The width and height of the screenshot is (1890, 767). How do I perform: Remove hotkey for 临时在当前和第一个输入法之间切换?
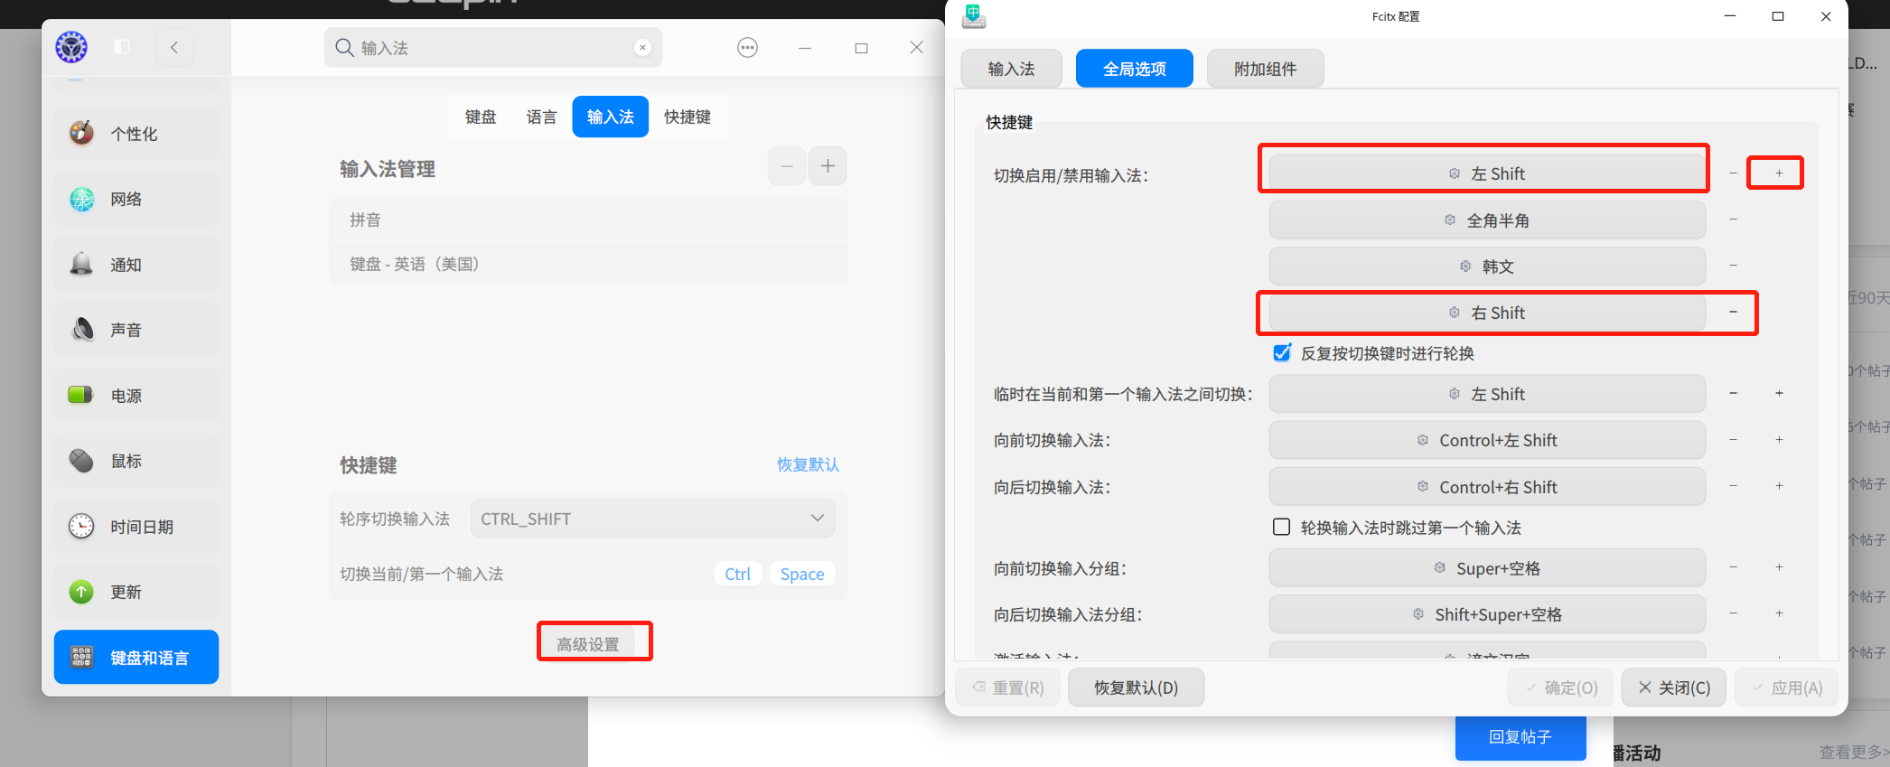click(1733, 394)
